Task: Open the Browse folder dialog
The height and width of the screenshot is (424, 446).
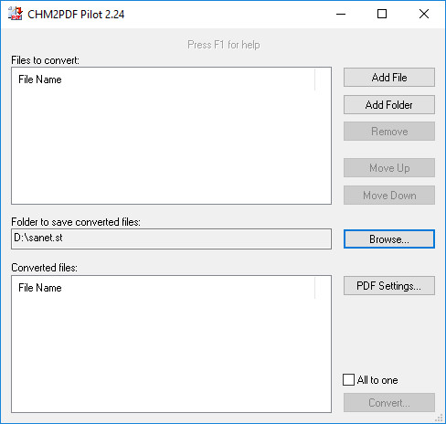Action: [x=389, y=239]
